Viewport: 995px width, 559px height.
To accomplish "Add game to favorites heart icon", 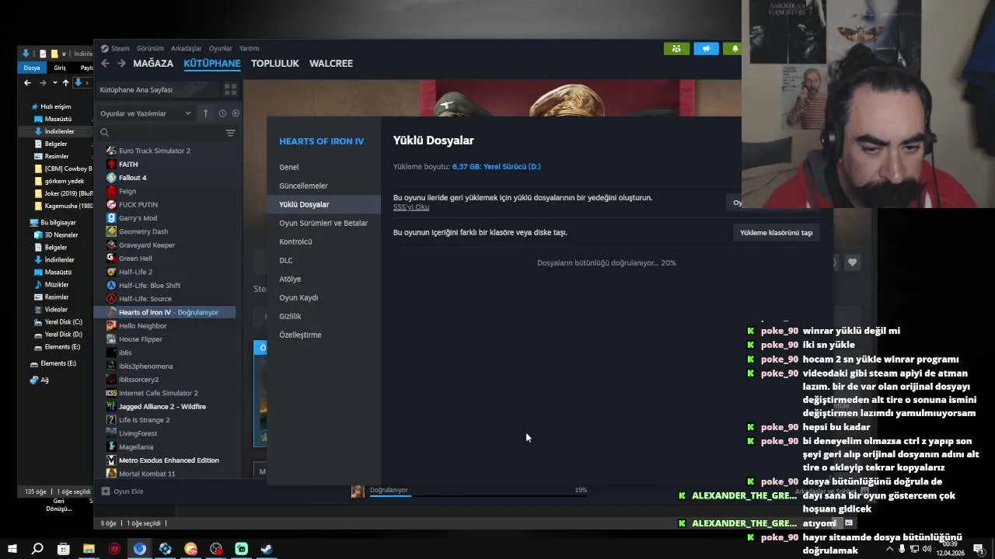I will point(853,262).
